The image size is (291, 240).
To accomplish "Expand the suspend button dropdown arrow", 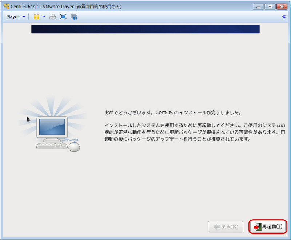I will [x=44, y=16].
